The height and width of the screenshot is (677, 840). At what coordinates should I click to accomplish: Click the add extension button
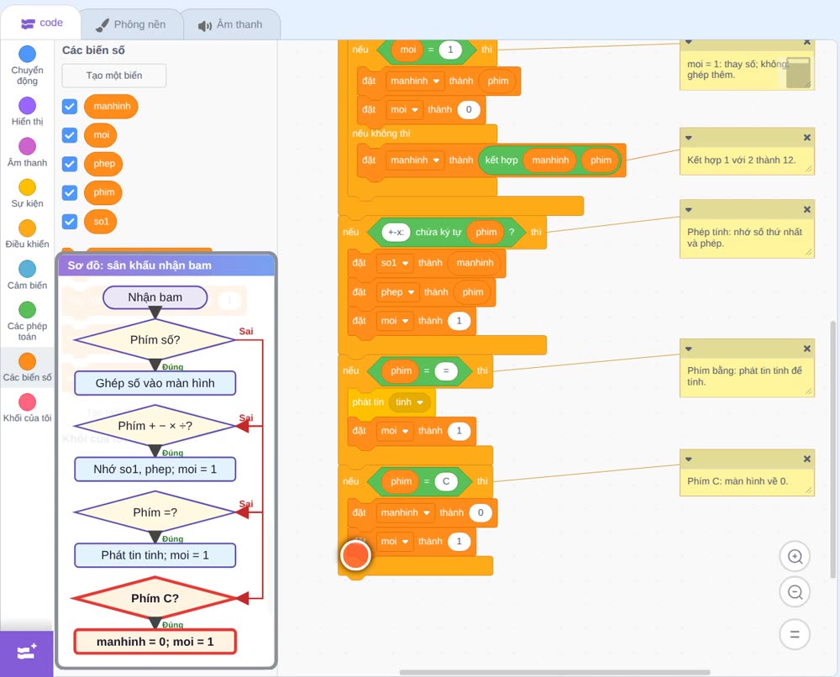[27, 653]
